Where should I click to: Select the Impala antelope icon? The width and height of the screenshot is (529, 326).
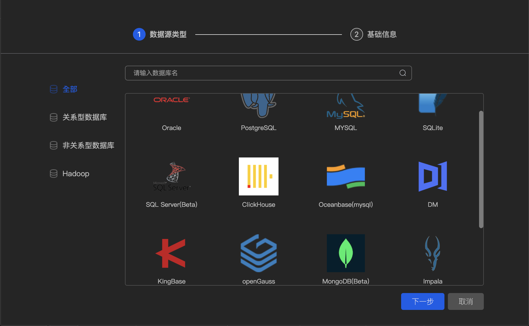tap(433, 253)
